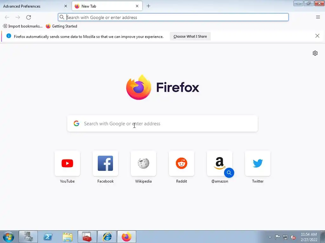Click the Google logo in search box

coord(76,123)
